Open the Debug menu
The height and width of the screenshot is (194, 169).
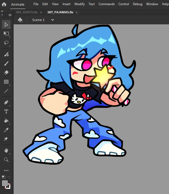tap(137, 4)
